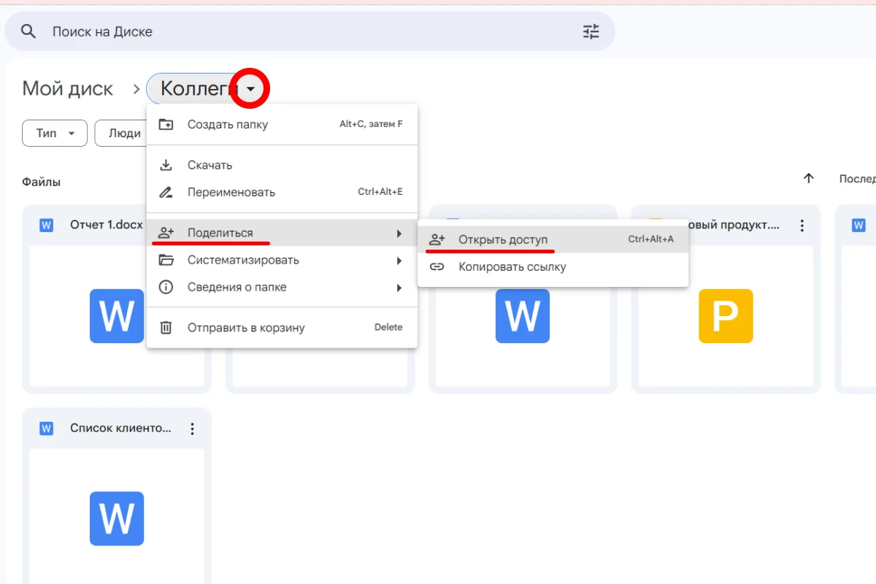
Task: Expand the Поделиться submenu arrow
Action: pyautogui.click(x=399, y=233)
